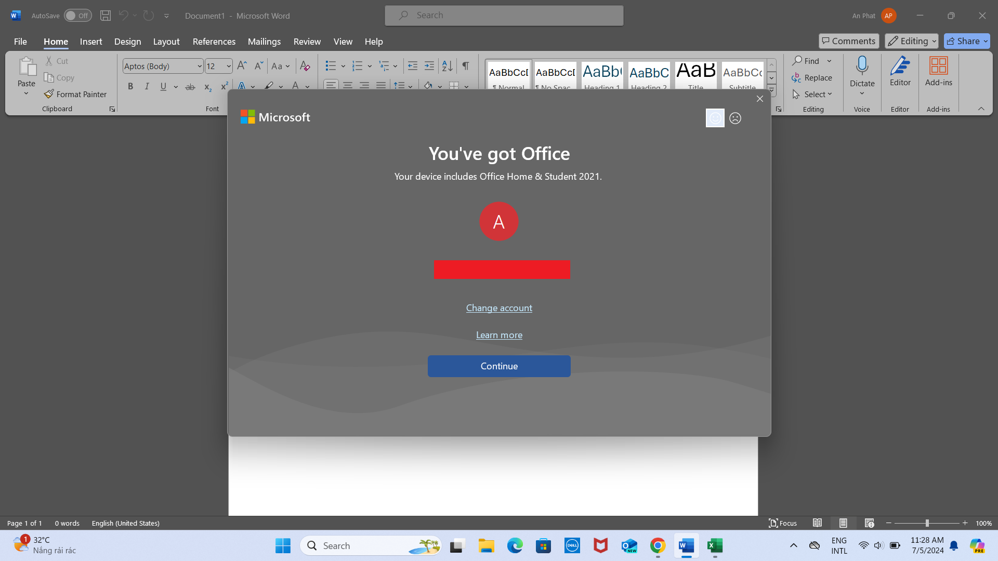
Task: Open the File menu
Action: click(x=20, y=41)
